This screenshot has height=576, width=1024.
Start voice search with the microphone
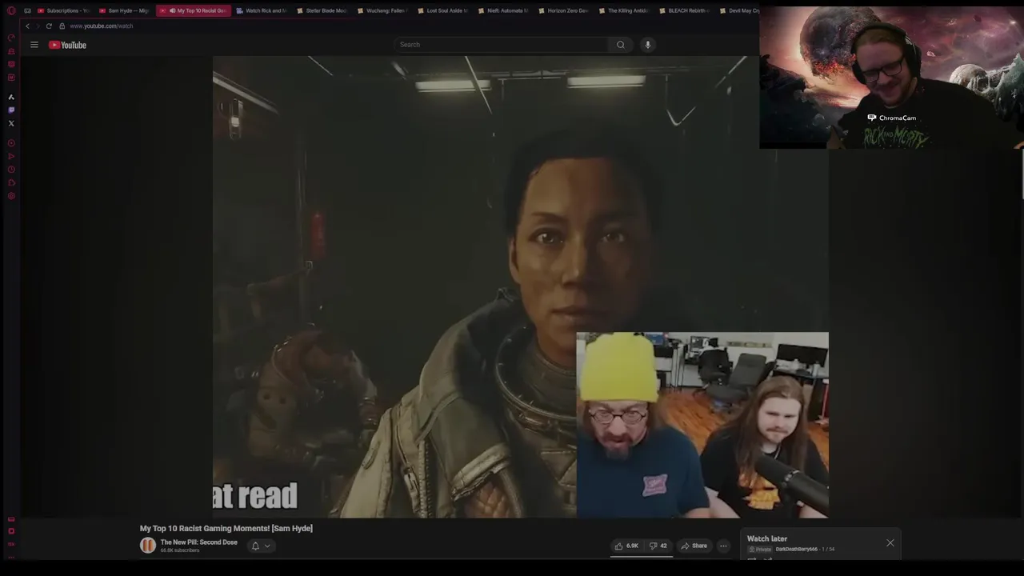tap(648, 45)
